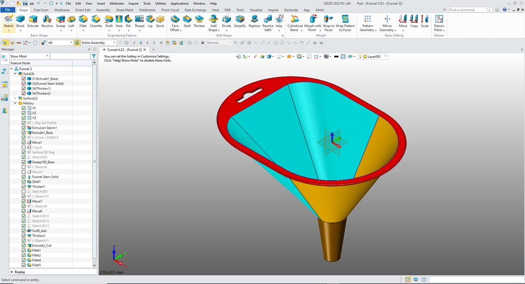
Task: Click the File button
Action: 9,10
